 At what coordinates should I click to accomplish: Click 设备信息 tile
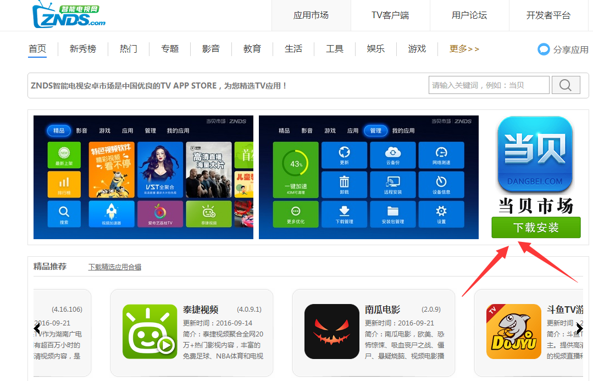[x=441, y=184]
